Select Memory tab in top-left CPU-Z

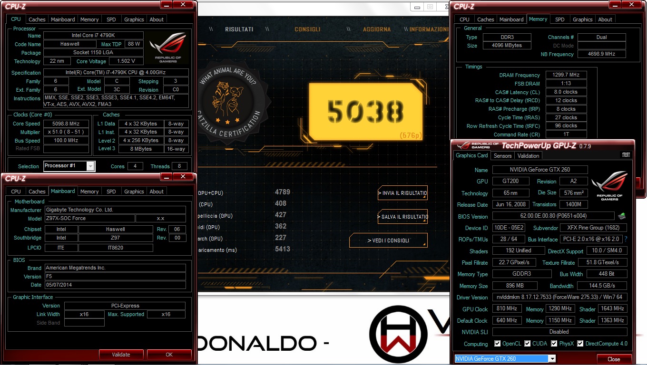pos(89,19)
